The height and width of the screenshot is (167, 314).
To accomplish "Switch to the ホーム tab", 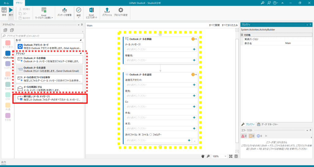I will [6, 3].
